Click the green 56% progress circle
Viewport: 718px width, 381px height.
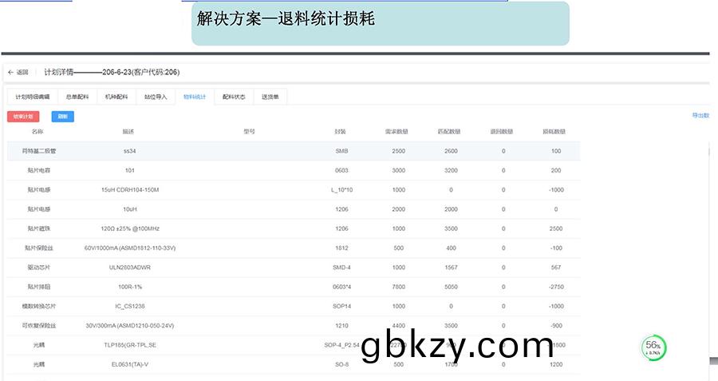pos(654,347)
